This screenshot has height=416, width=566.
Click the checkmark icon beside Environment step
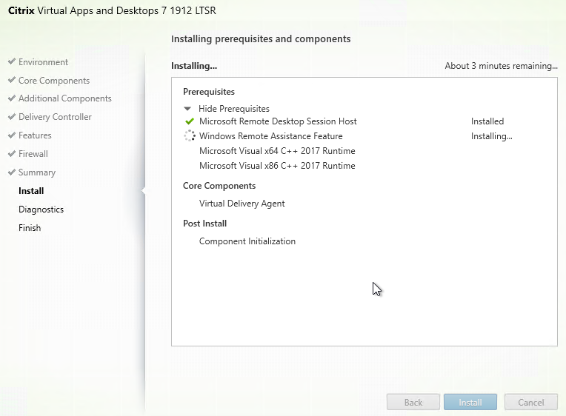11,62
